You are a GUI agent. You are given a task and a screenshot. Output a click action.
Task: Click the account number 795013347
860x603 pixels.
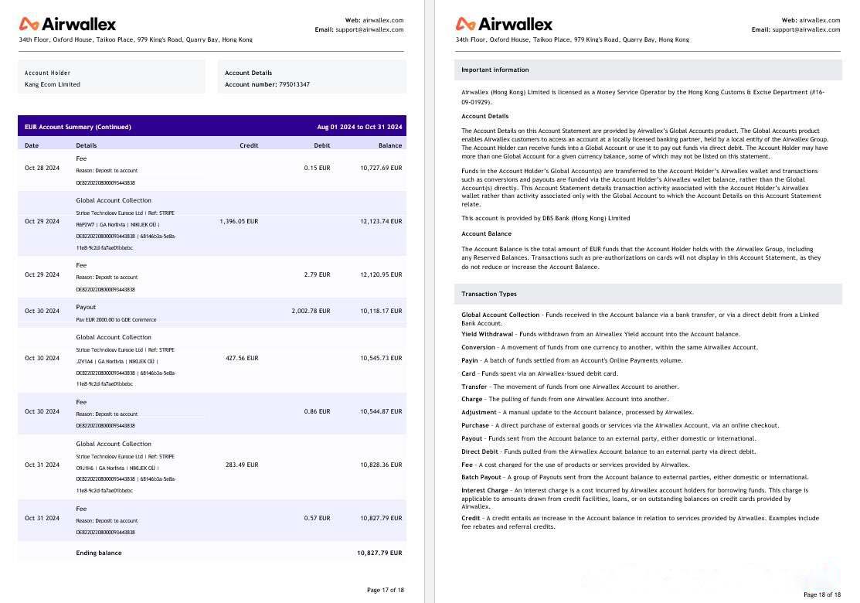click(294, 84)
